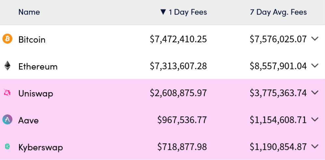Screen dimensions: 325x160
Task: Open the Ethereum name link
Action: pyautogui.click(x=38, y=66)
